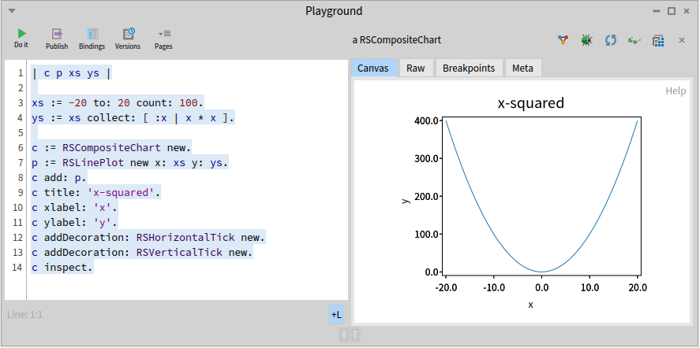The height and width of the screenshot is (348, 700).
Task: Click the 'c add: p.' code line
Action: [59, 178]
